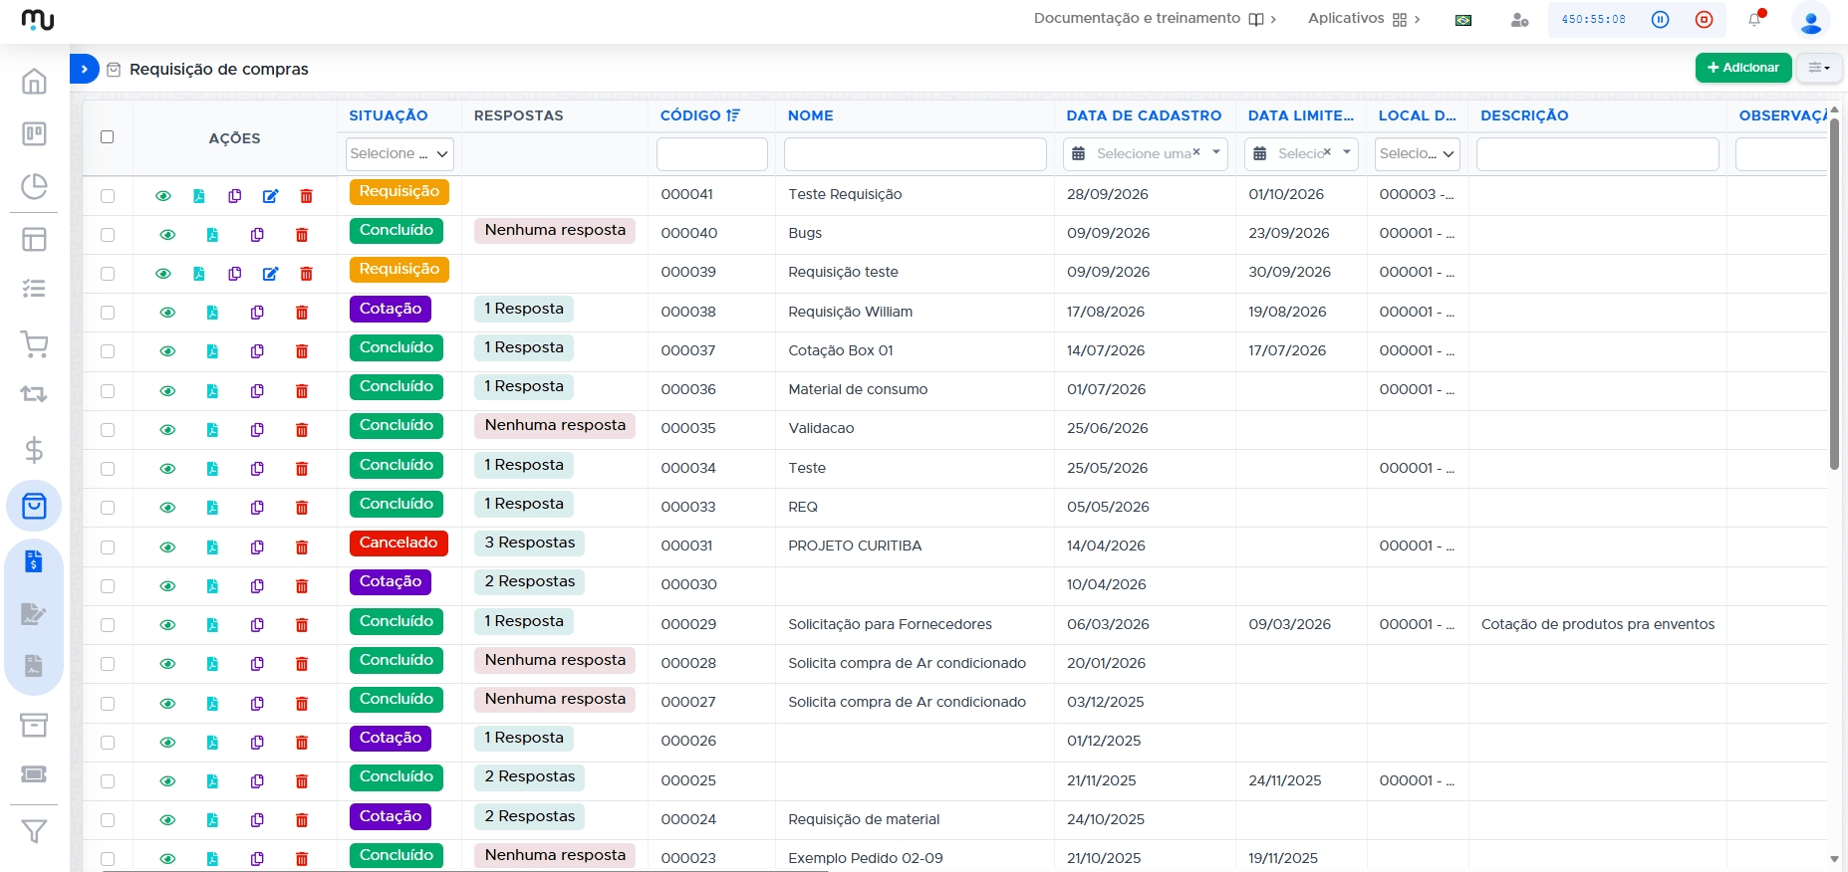Open the notifications bell
Screen dimensions: 1848x872
(1754, 19)
